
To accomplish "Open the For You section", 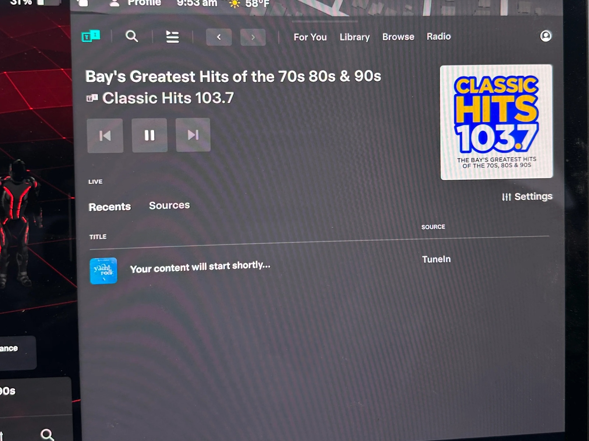I will point(310,37).
